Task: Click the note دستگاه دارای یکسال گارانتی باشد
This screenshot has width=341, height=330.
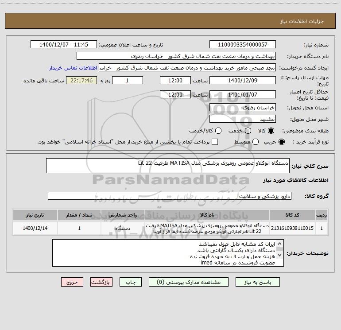Action: pyautogui.click(x=236, y=250)
